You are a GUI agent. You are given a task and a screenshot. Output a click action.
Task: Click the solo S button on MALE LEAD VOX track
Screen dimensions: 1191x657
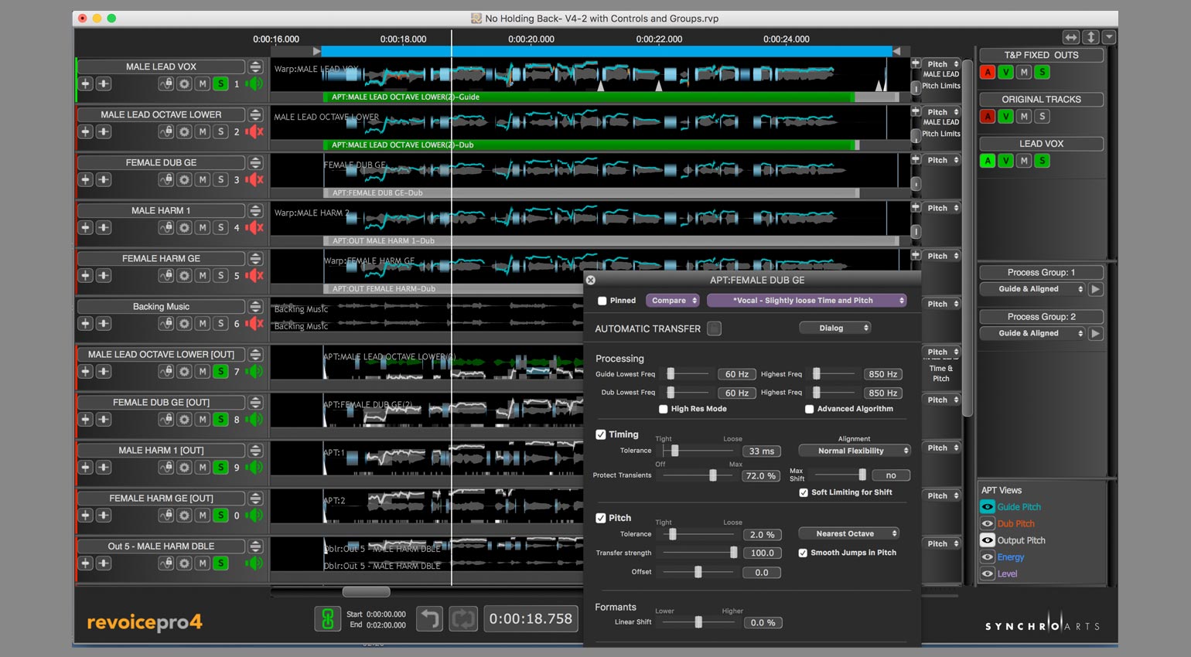(220, 83)
